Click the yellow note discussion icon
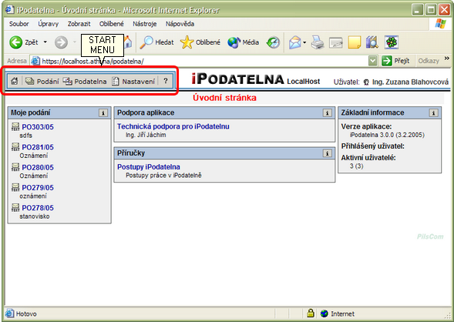The height and width of the screenshot is (322, 454). click(x=354, y=42)
